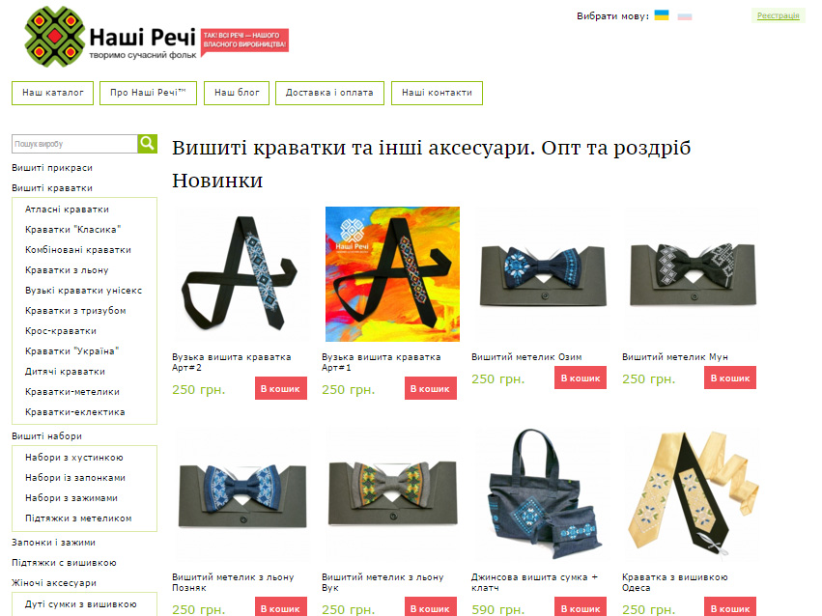
Task: Open Краватка з вишивкою Одеса image
Action: tap(692, 493)
